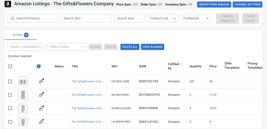The height and width of the screenshot is (129, 267).
Task: Open the Fulfilled By filter dropdown
Action: click(196, 18)
